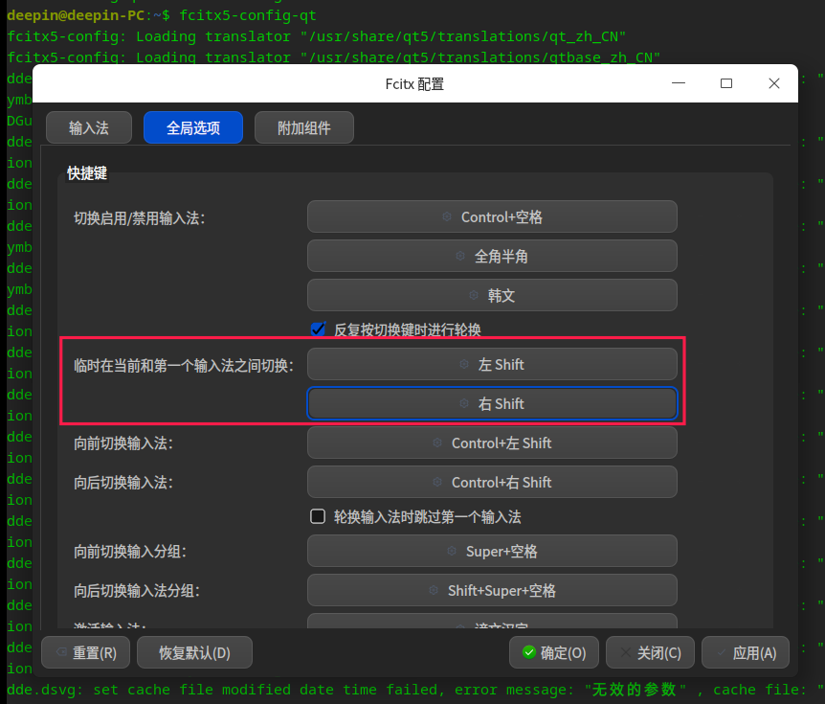Click the green check icon on 确定(O)
Viewport: 825px width, 704px height.
pos(528,652)
